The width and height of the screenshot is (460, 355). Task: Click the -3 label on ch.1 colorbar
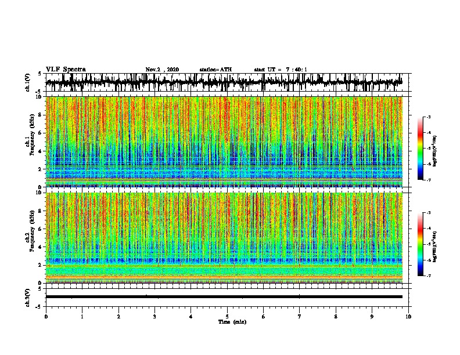(429, 117)
